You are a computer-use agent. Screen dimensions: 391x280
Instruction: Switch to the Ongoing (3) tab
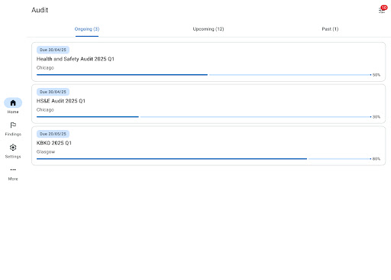[87, 29]
